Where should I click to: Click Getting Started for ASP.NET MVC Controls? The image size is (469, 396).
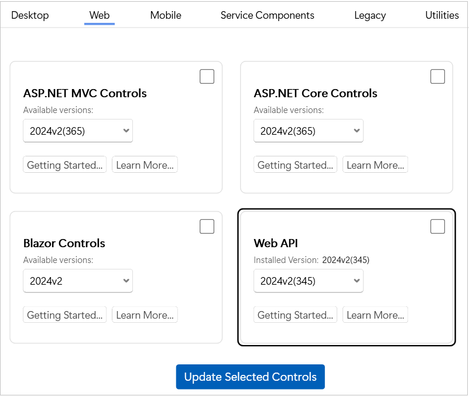coord(65,165)
